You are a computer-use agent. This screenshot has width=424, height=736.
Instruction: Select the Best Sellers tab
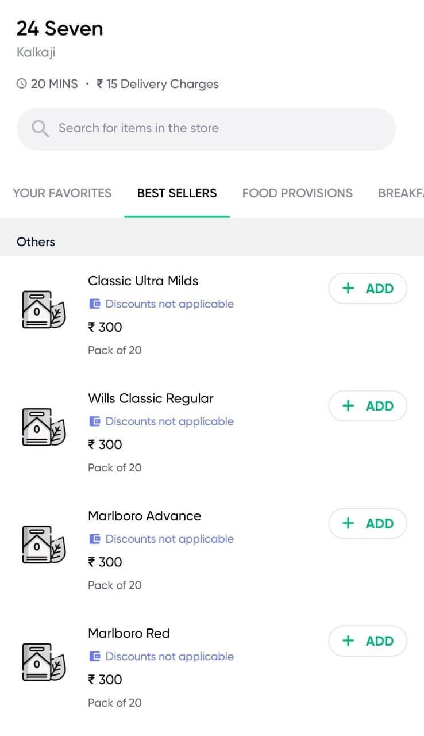tap(177, 193)
